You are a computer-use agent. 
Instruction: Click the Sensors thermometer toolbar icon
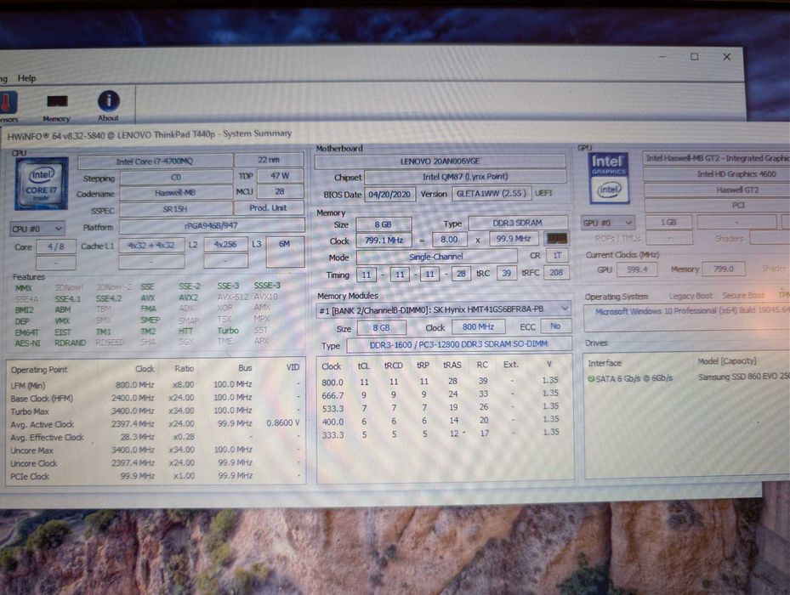(7, 107)
